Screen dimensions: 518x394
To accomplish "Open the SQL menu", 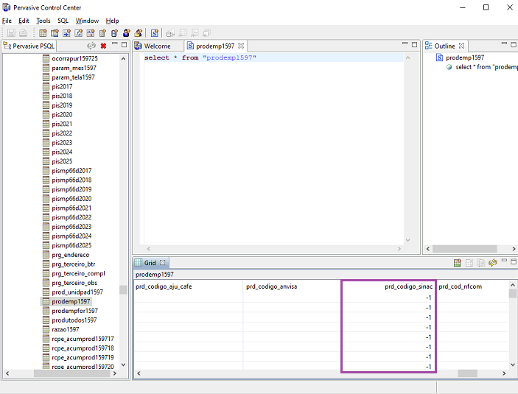I will click(x=63, y=21).
